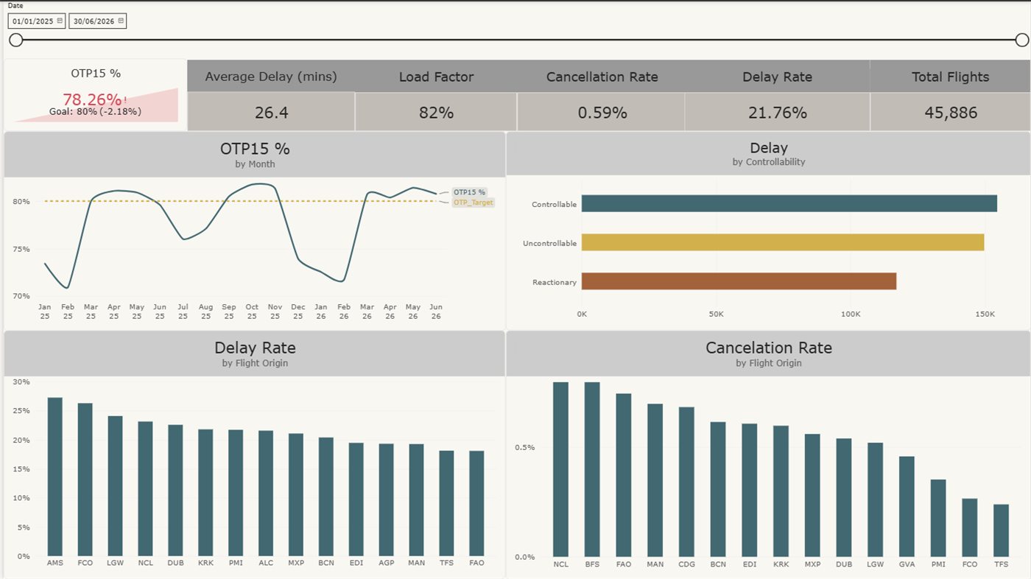Select the Delay Rate value 21.76%
The width and height of the screenshot is (1031, 579).
pyautogui.click(x=777, y=113)
